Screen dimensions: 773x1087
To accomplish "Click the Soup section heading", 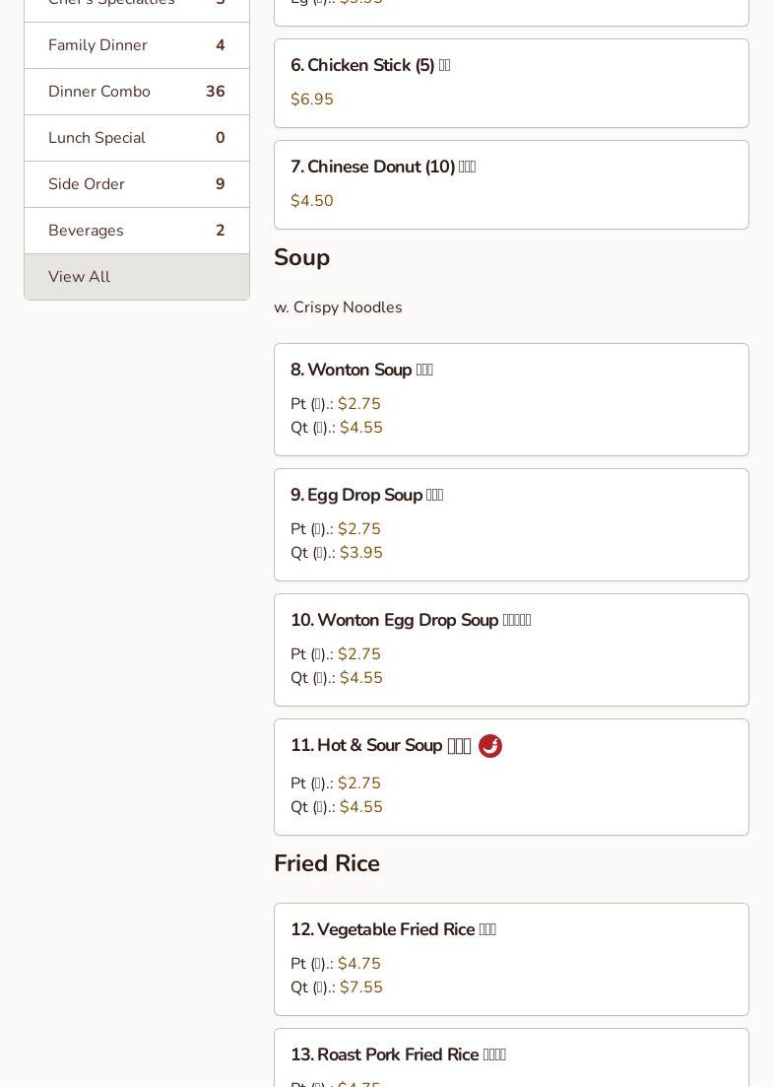I will [302, 257].
